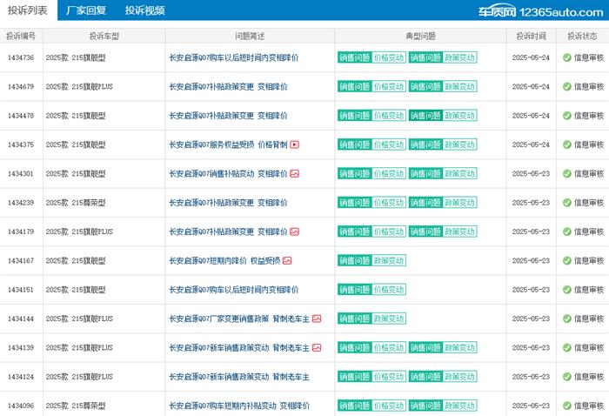Open complaint 1434736 title 购车以后短时间内变相降价

(x=233, y=57)
